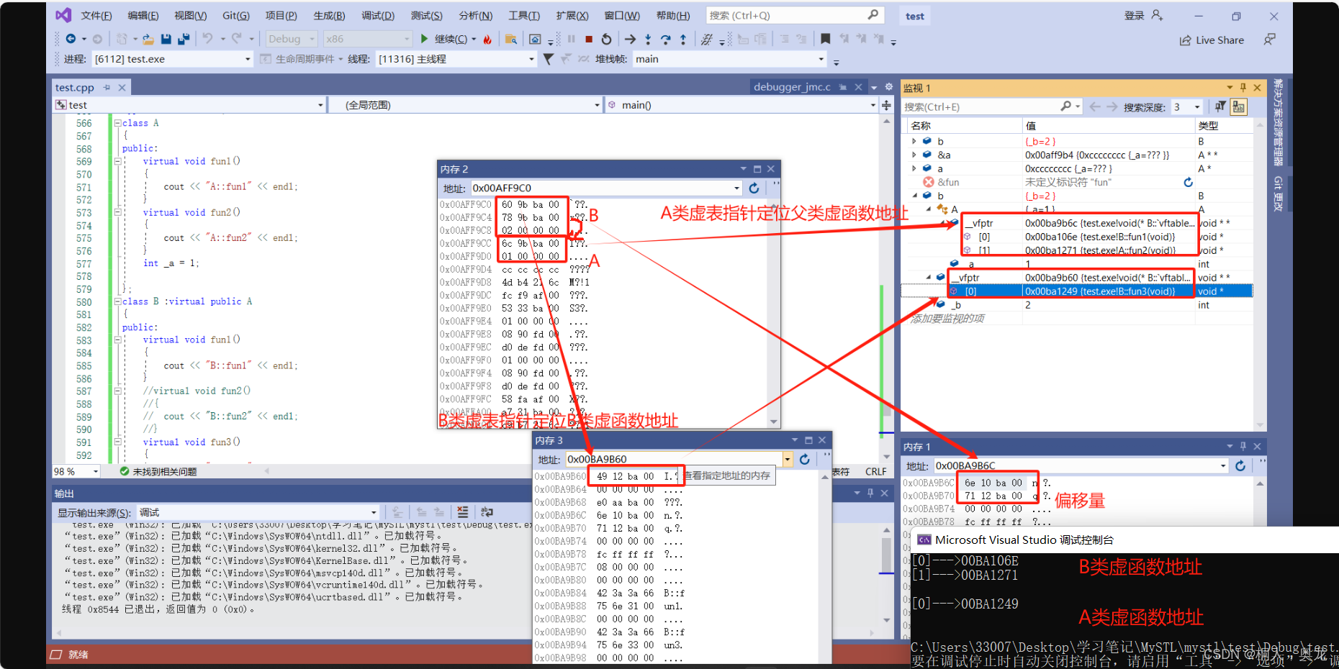This screenshot has height=669, width=1339.
Task: Open the 文件(F) menu
Action: point(96,15)
